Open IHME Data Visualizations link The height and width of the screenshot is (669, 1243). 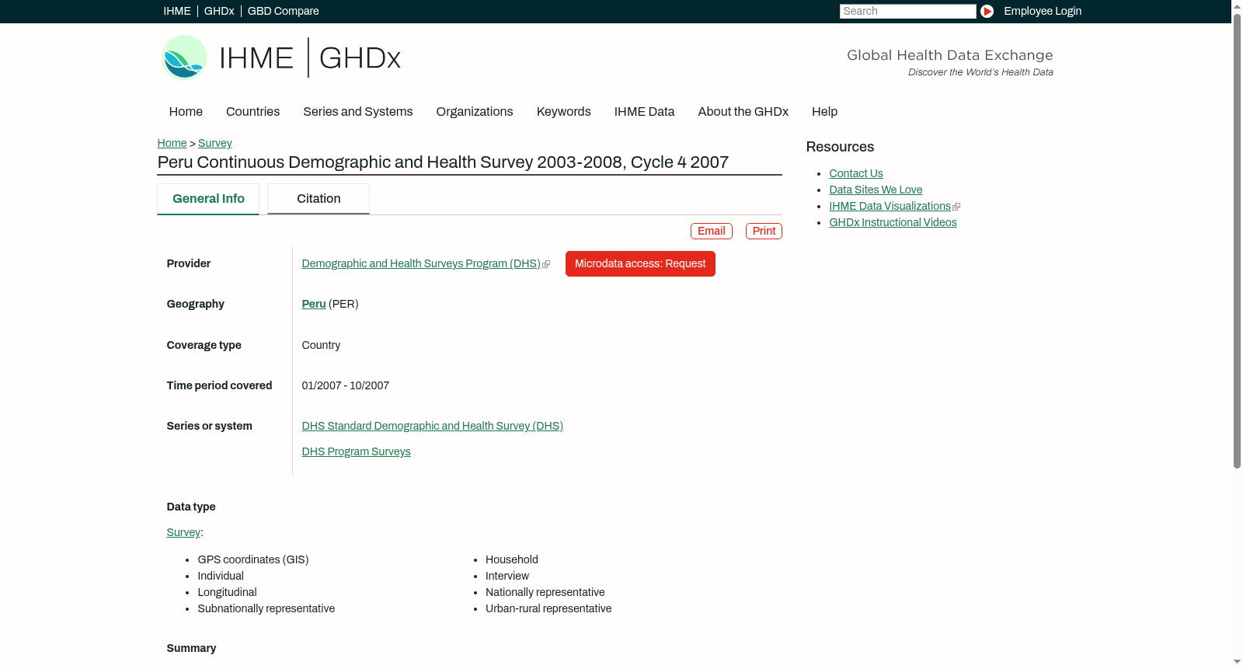click(890, 206)
